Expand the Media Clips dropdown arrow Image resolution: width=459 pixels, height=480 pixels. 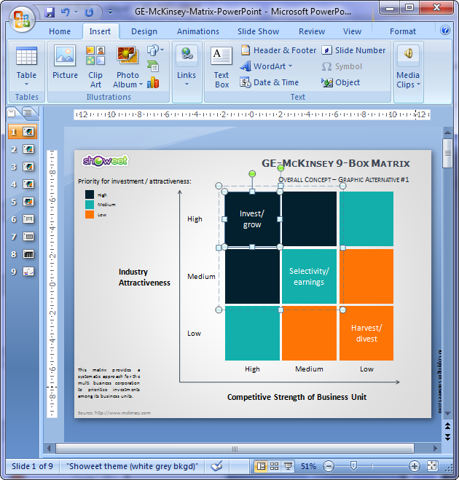click(419, 84)
